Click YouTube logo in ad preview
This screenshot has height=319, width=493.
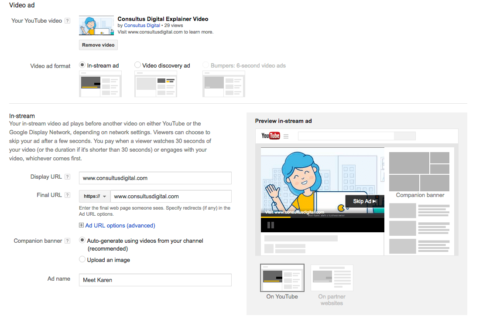pos(270,136)
